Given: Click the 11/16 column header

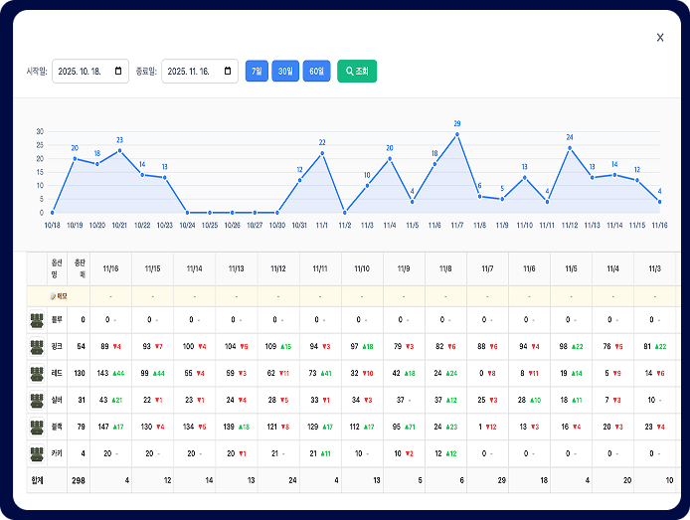Looking at the screenshot, I should (x=111, y=268).
